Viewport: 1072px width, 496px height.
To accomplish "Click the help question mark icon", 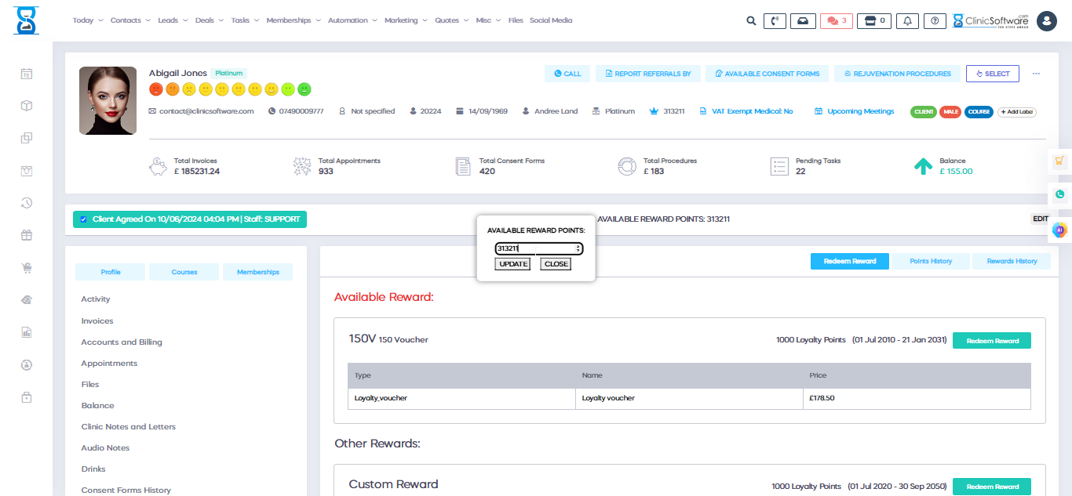I will [x=934, y=21].
